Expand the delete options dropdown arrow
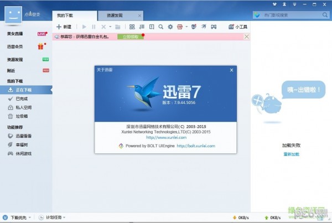Image resolution: width=332 pixels, height=223 pixels. pyautogui.click(x=110, y=27)
